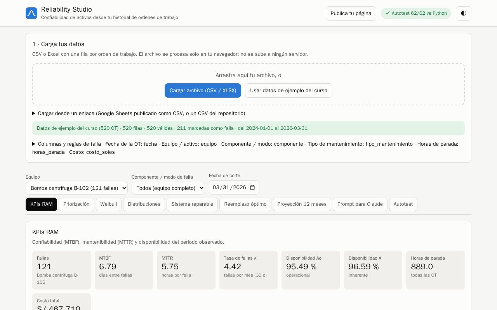
Task: Open the calendar picker in Fecha de corte
Action: click(x=252, y=188)
